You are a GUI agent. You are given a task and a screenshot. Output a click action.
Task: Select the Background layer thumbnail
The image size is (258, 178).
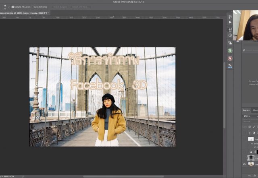click(x=251, y=164)
